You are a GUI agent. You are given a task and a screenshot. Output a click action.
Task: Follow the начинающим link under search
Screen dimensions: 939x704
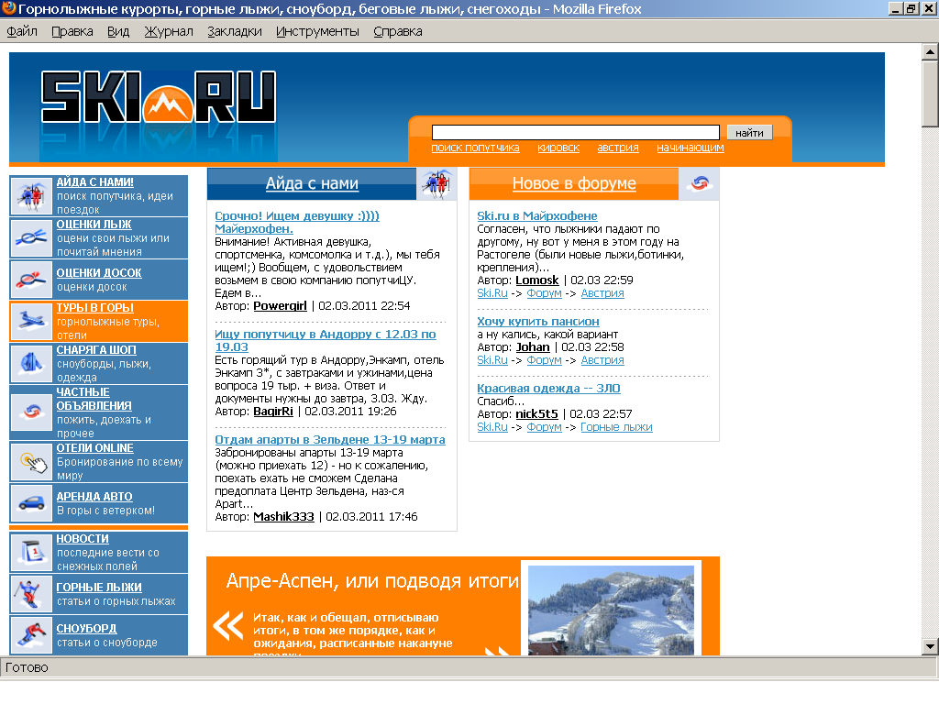(690, 148)
